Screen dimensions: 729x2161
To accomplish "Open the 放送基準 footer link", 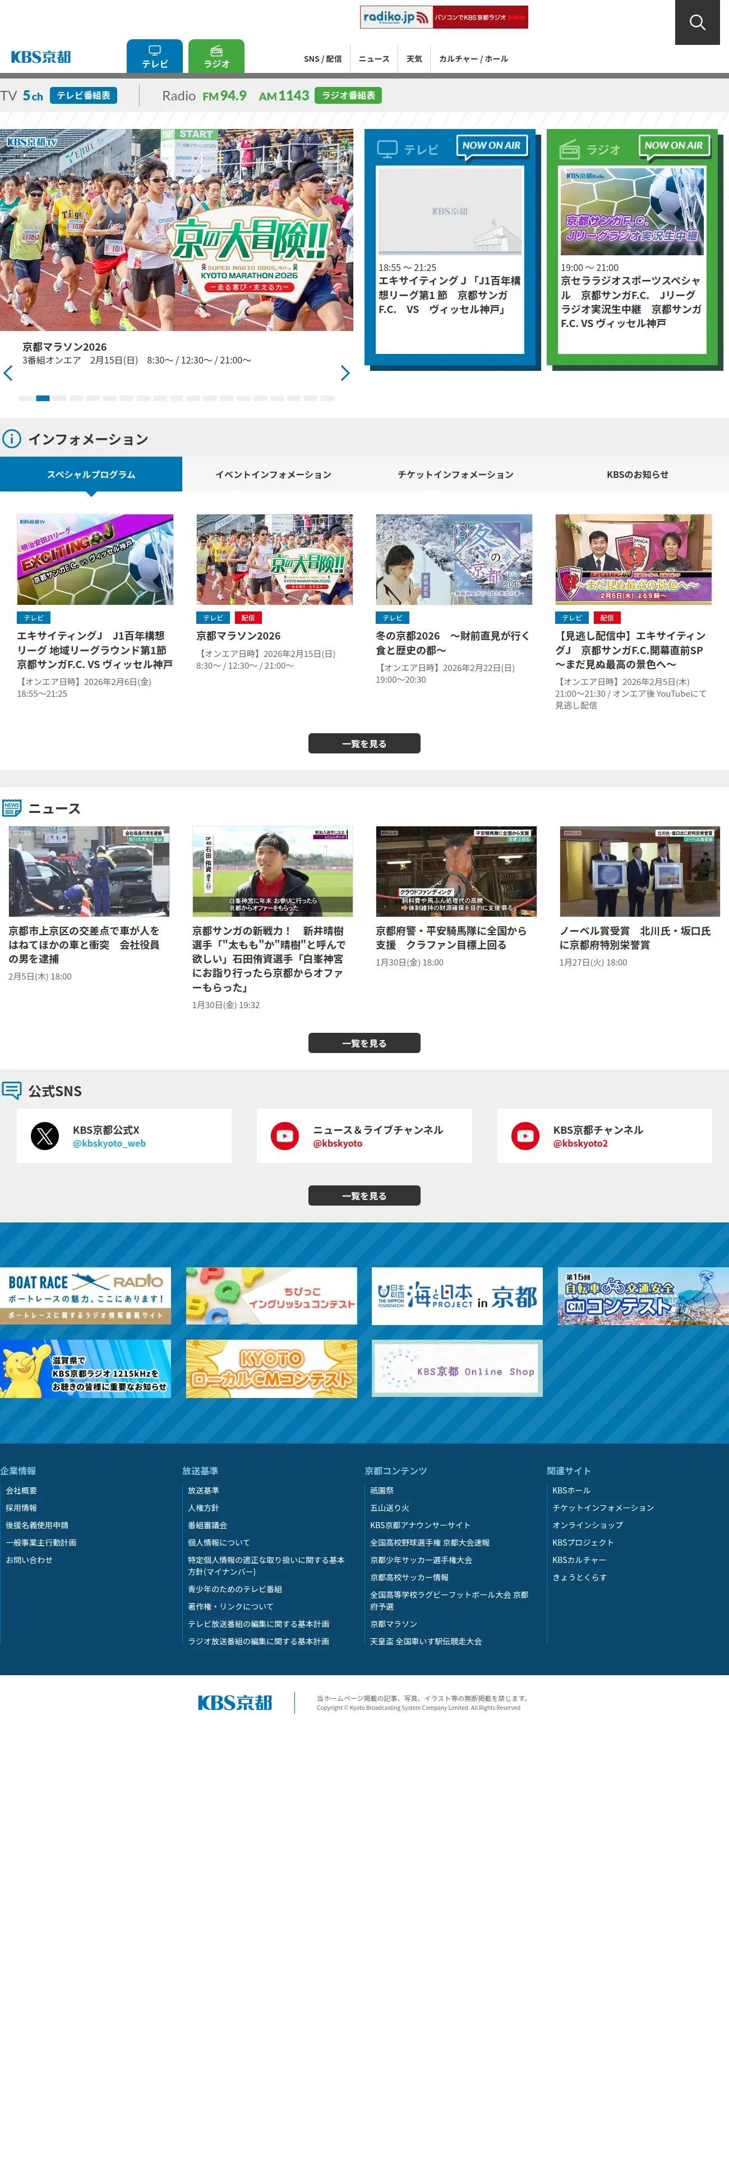I will pyautogui.click(x=204, y=1491).
